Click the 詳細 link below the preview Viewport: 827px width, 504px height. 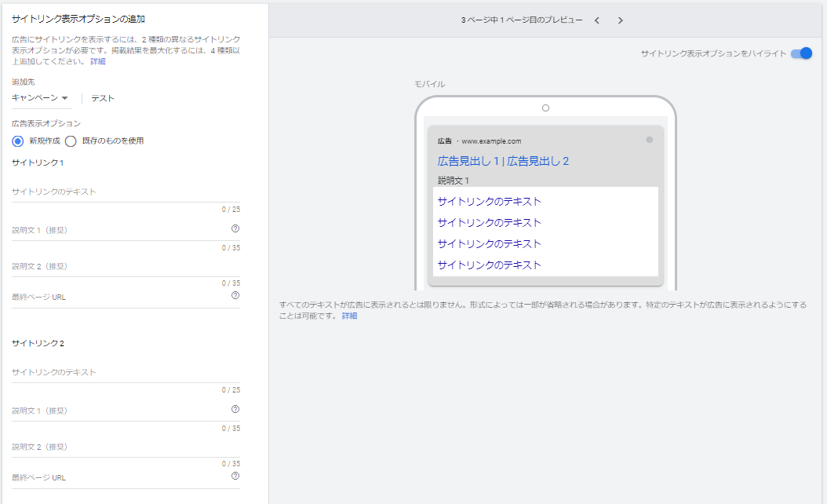(x=350, y=316)
